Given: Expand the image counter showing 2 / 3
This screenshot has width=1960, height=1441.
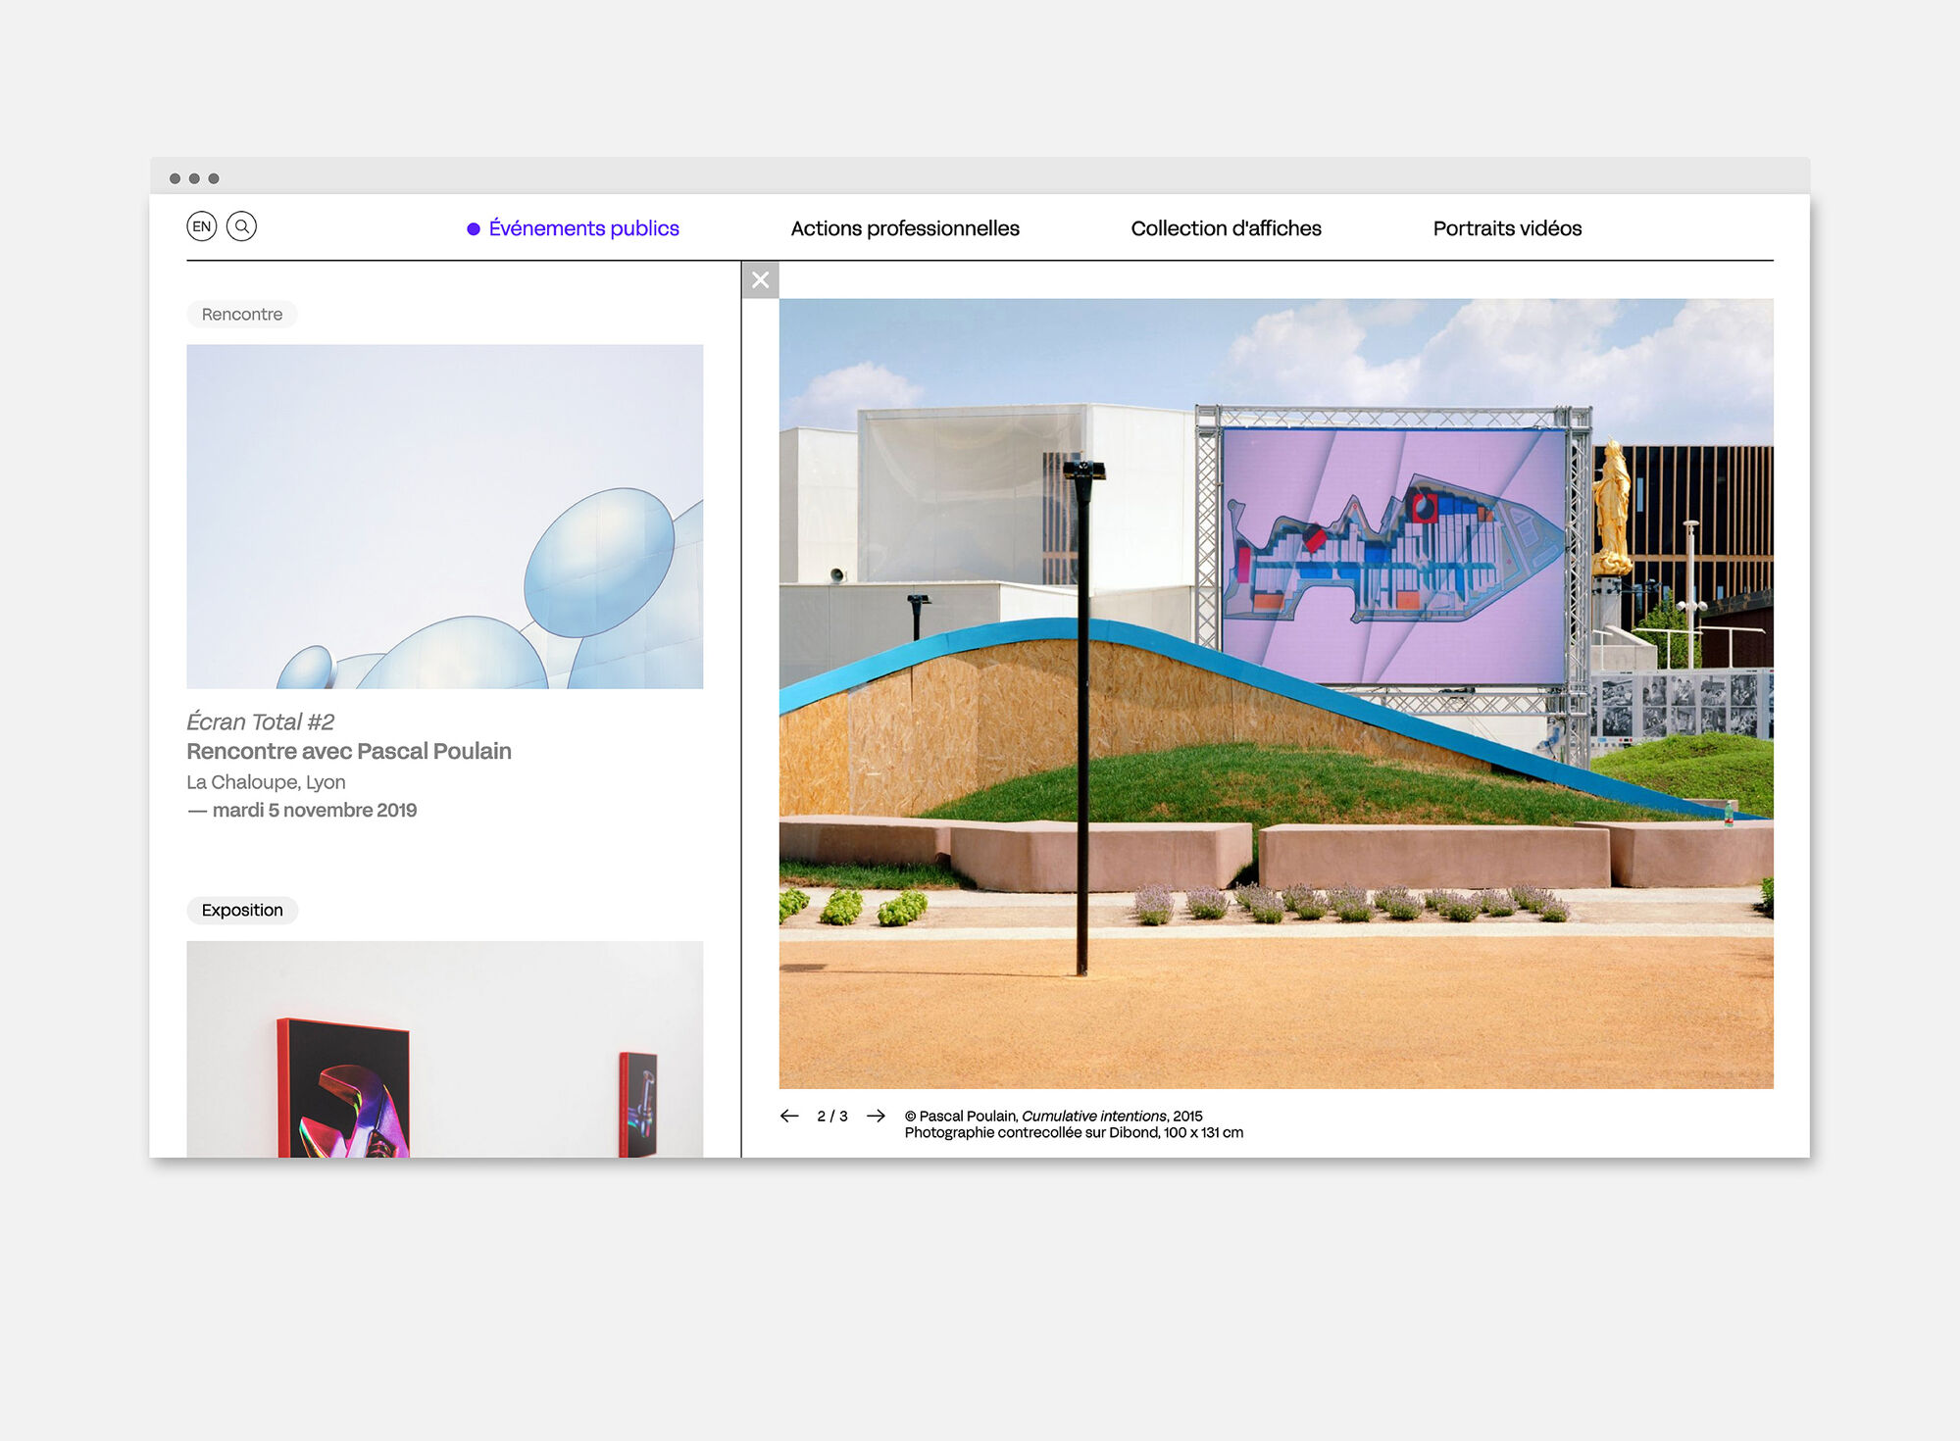Looking at the screenshot, I should [x=832, y=1115].
